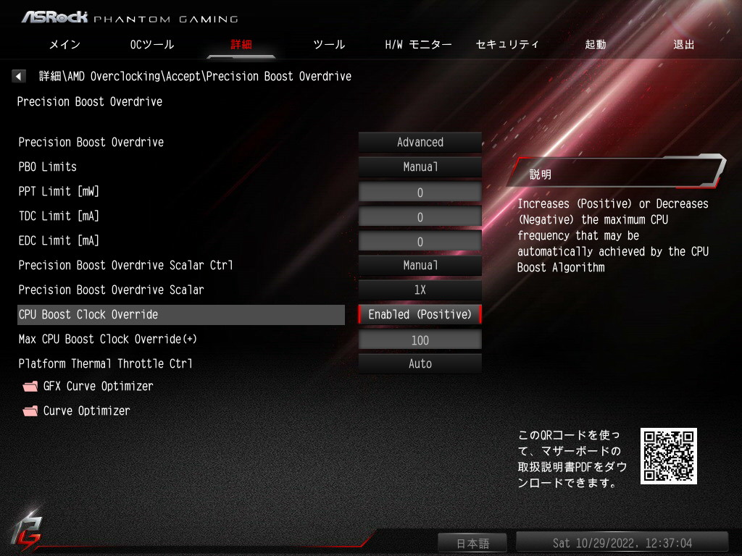Toggle CPU Boost Clock Override Enabled (Positive)
This screenshot has height=556, width=742.
tap(420, 314)
